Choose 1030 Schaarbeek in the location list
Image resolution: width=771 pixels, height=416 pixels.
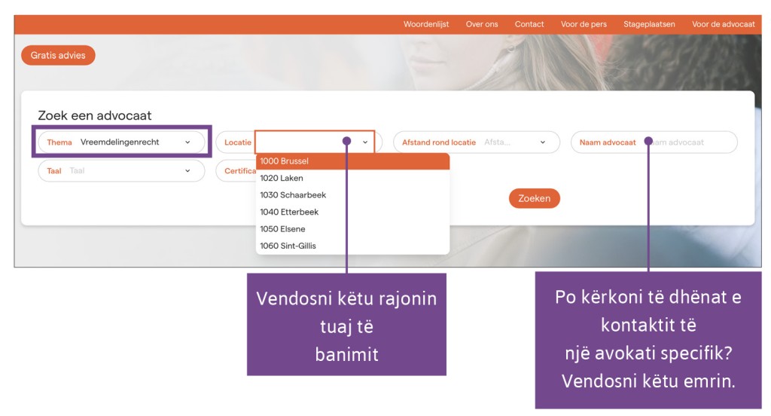click(352, 195)
